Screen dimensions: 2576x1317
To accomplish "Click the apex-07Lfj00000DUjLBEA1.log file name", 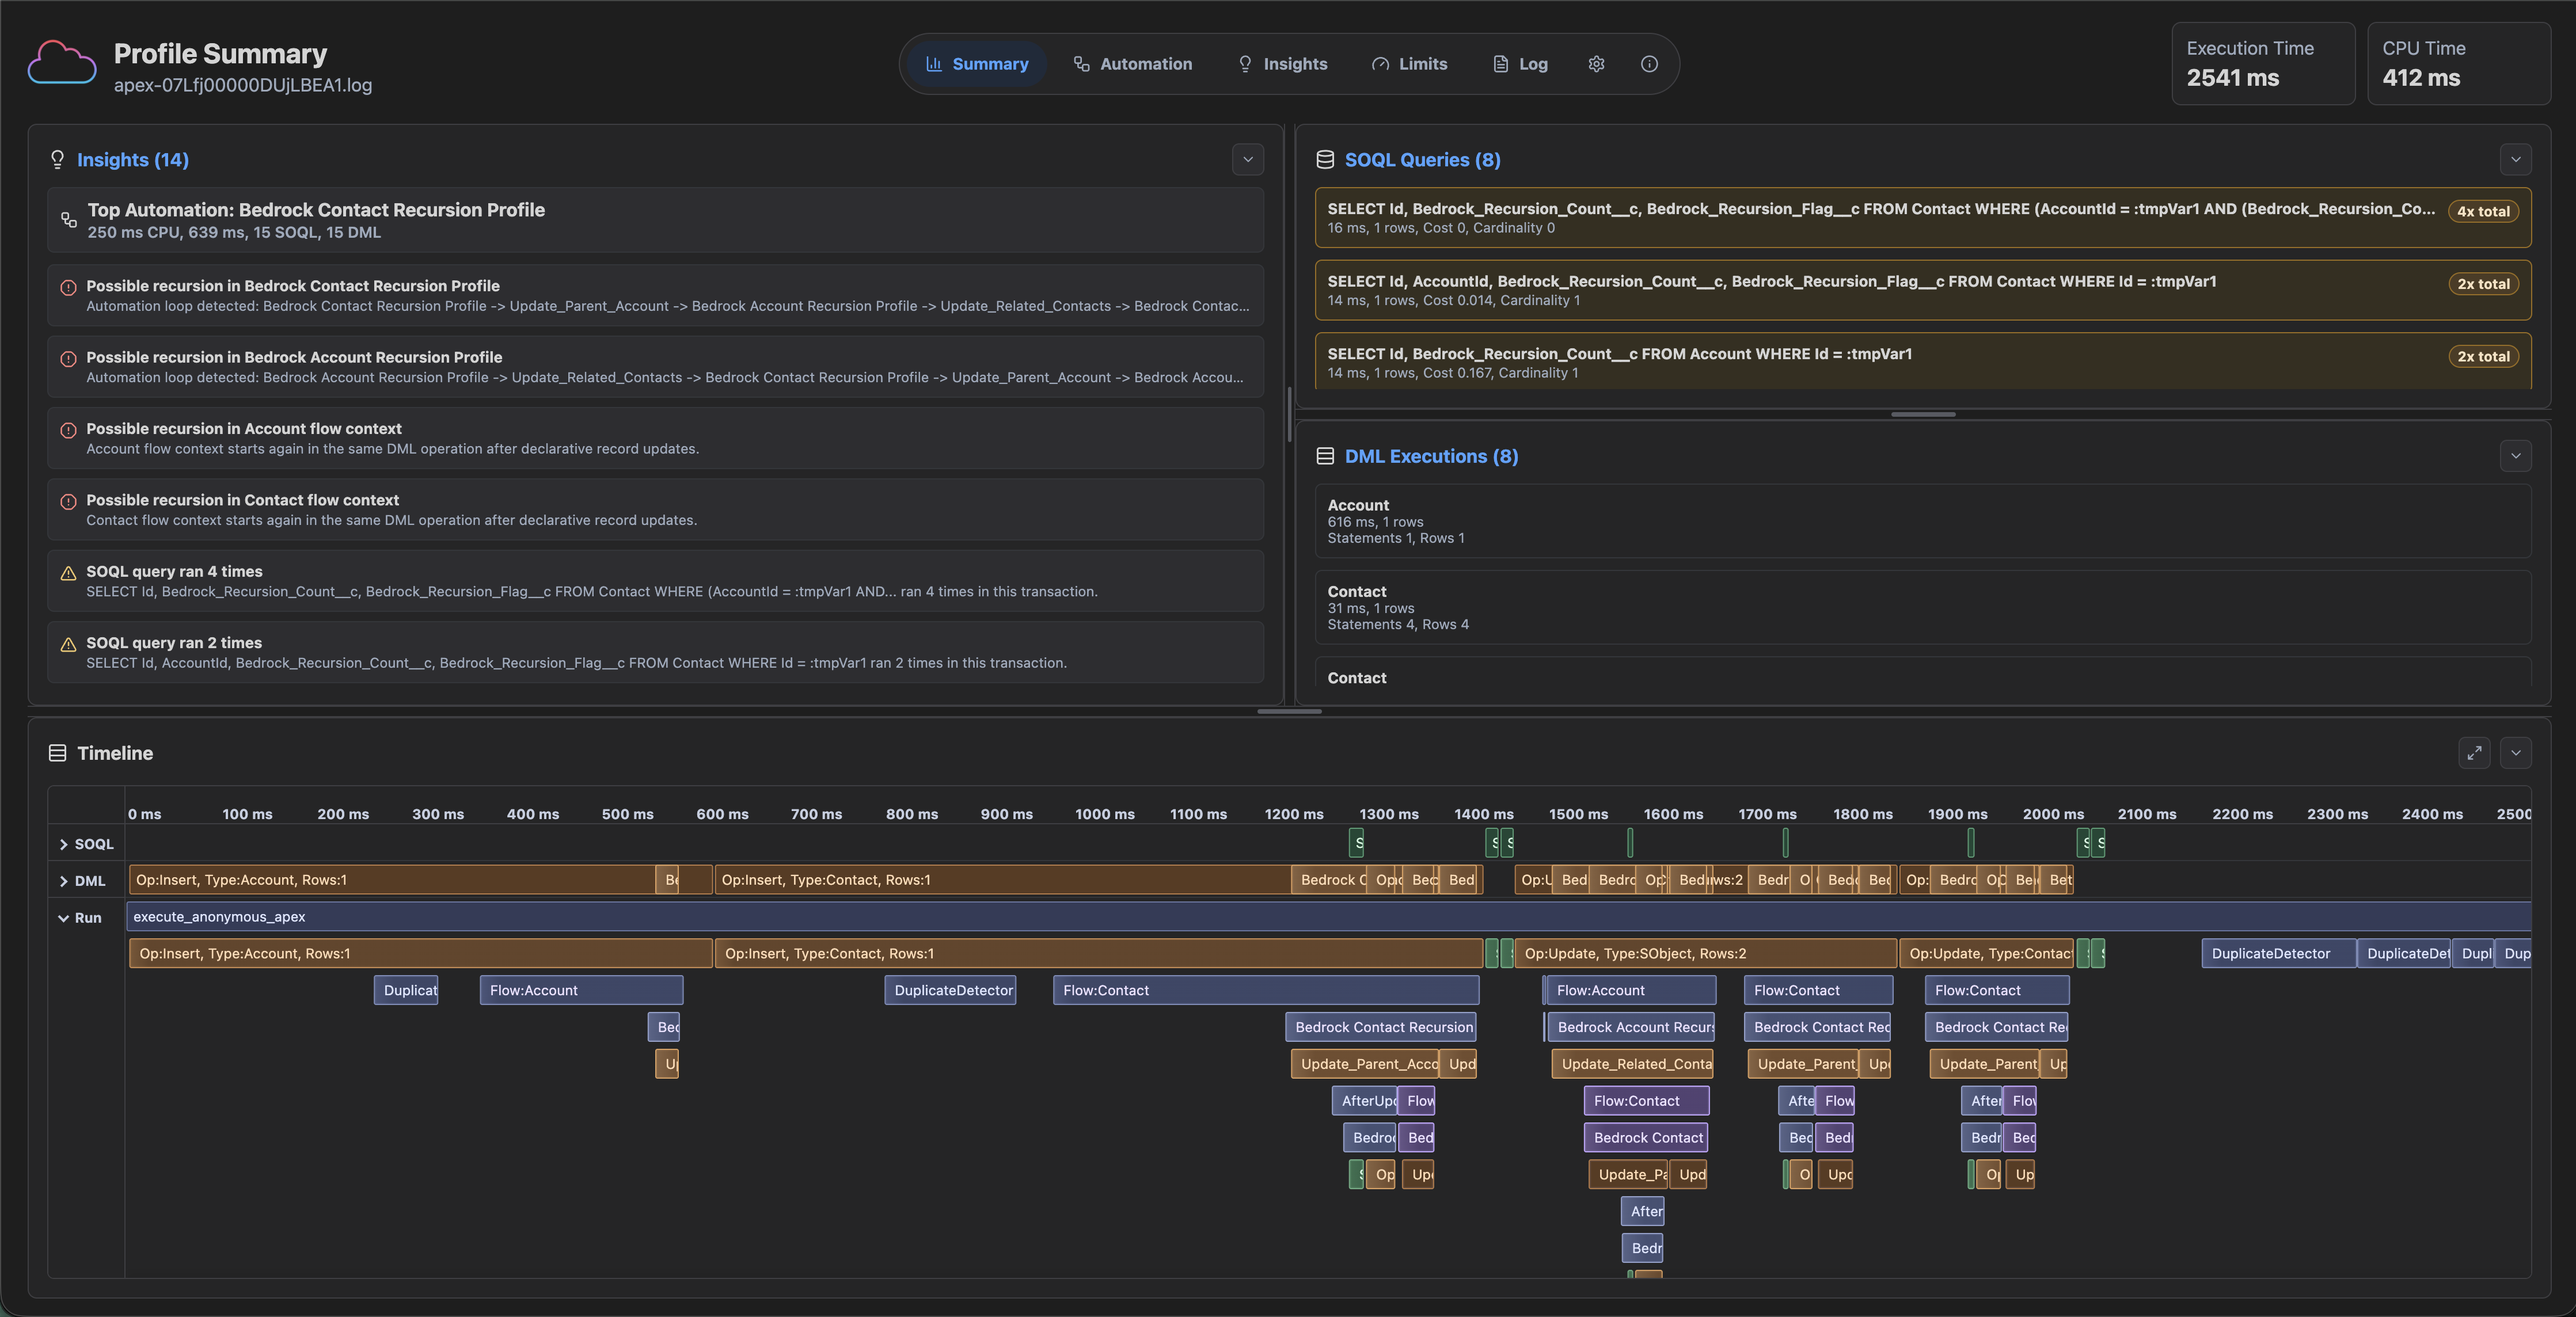I will tap(243, 86).
